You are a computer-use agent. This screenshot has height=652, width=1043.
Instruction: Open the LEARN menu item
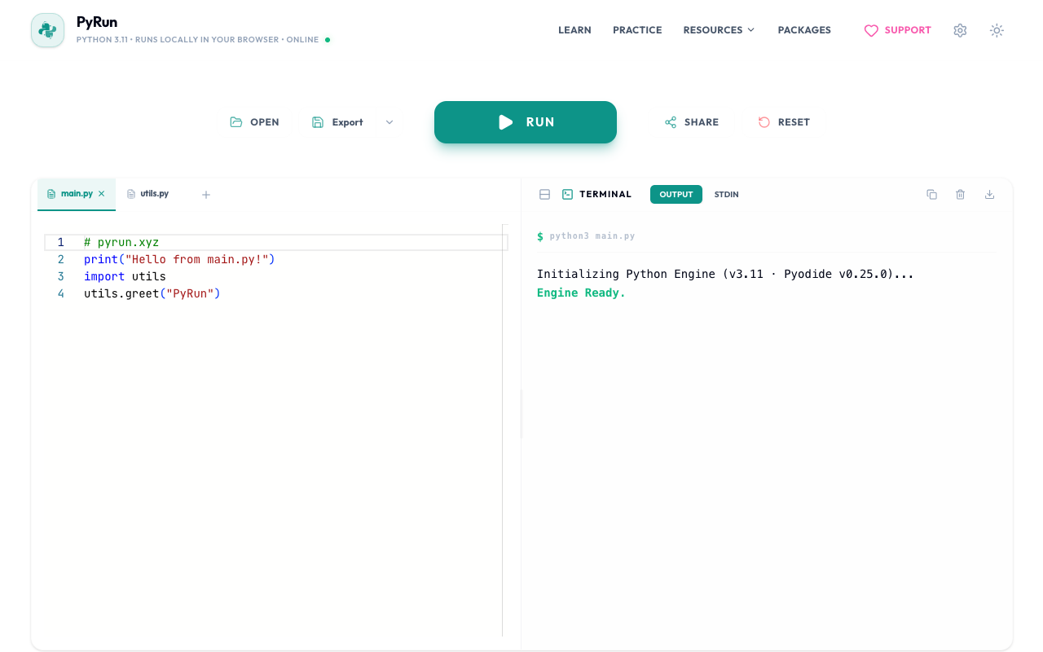coord(574,30)
